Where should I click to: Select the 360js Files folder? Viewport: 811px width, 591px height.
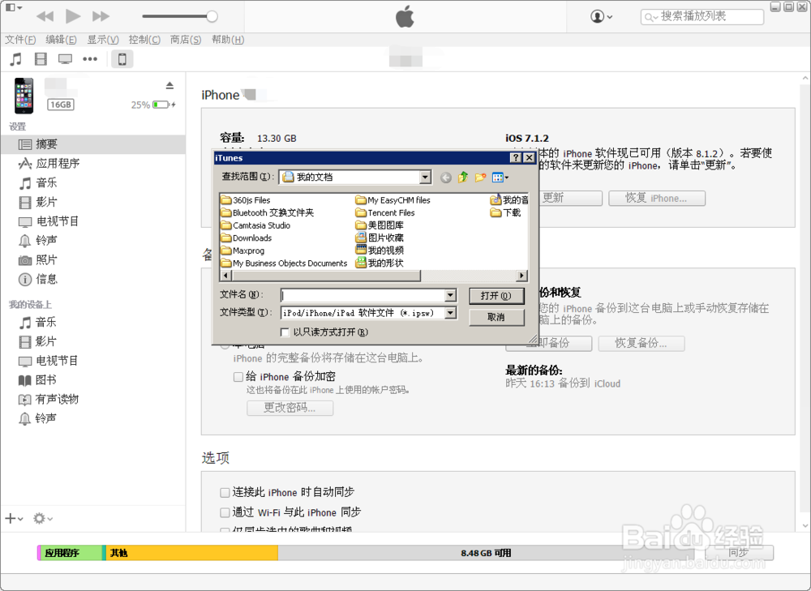click(246, 200)
